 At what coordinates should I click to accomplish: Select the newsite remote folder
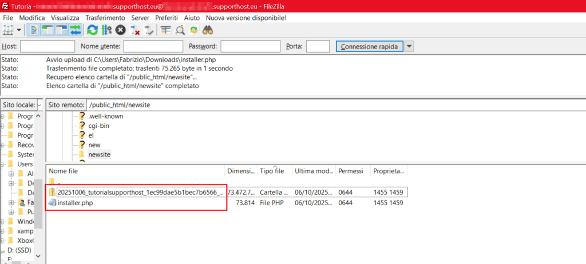[x=100, y=154]
